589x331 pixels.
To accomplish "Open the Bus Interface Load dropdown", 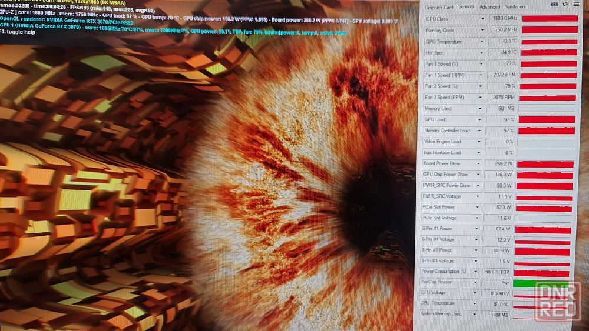I will (478, 153).
